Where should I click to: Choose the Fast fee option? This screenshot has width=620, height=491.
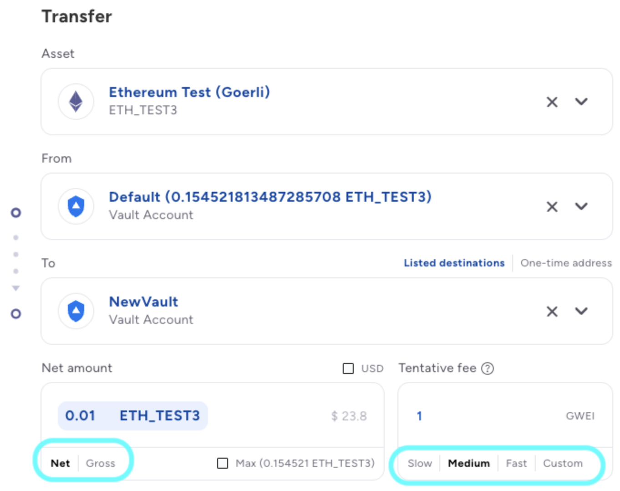[x=516, y=463]
